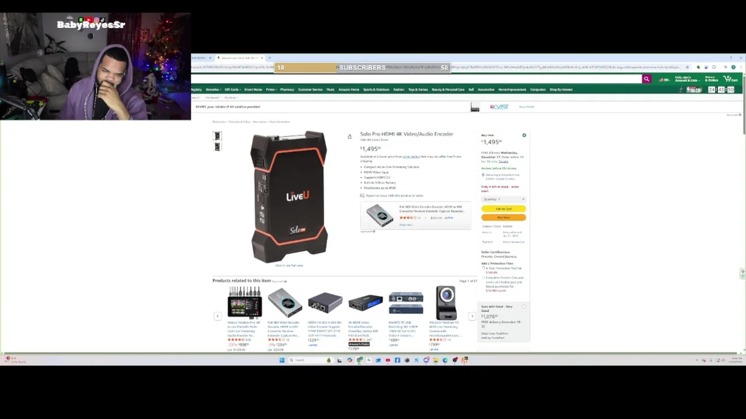Check the Complete Protect plan box

[483, 278]
